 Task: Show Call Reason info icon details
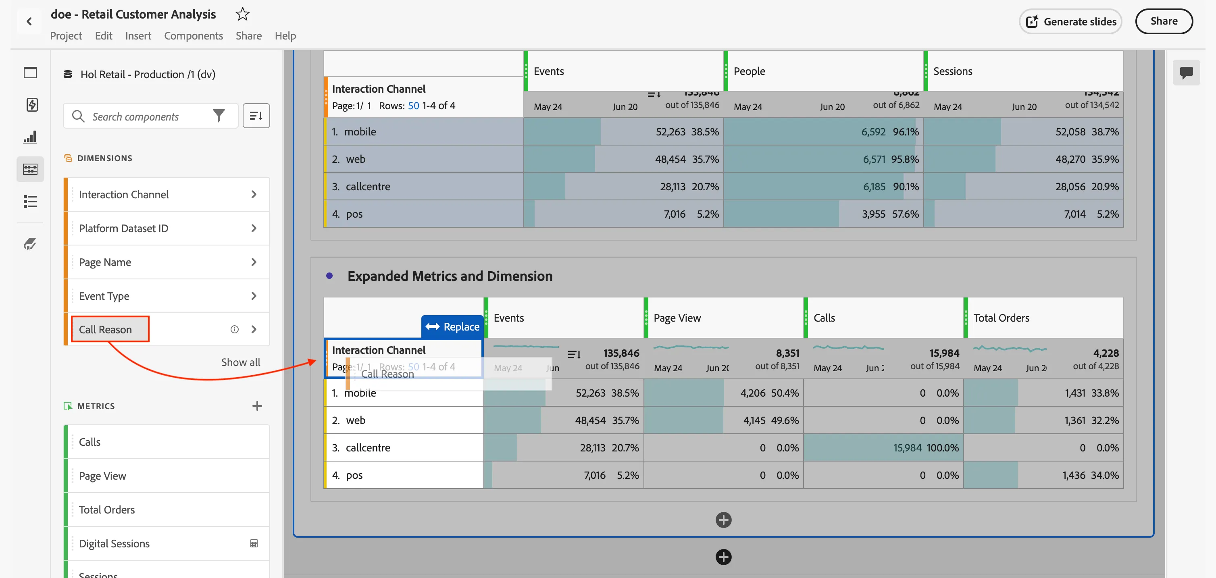click(235, 329)
